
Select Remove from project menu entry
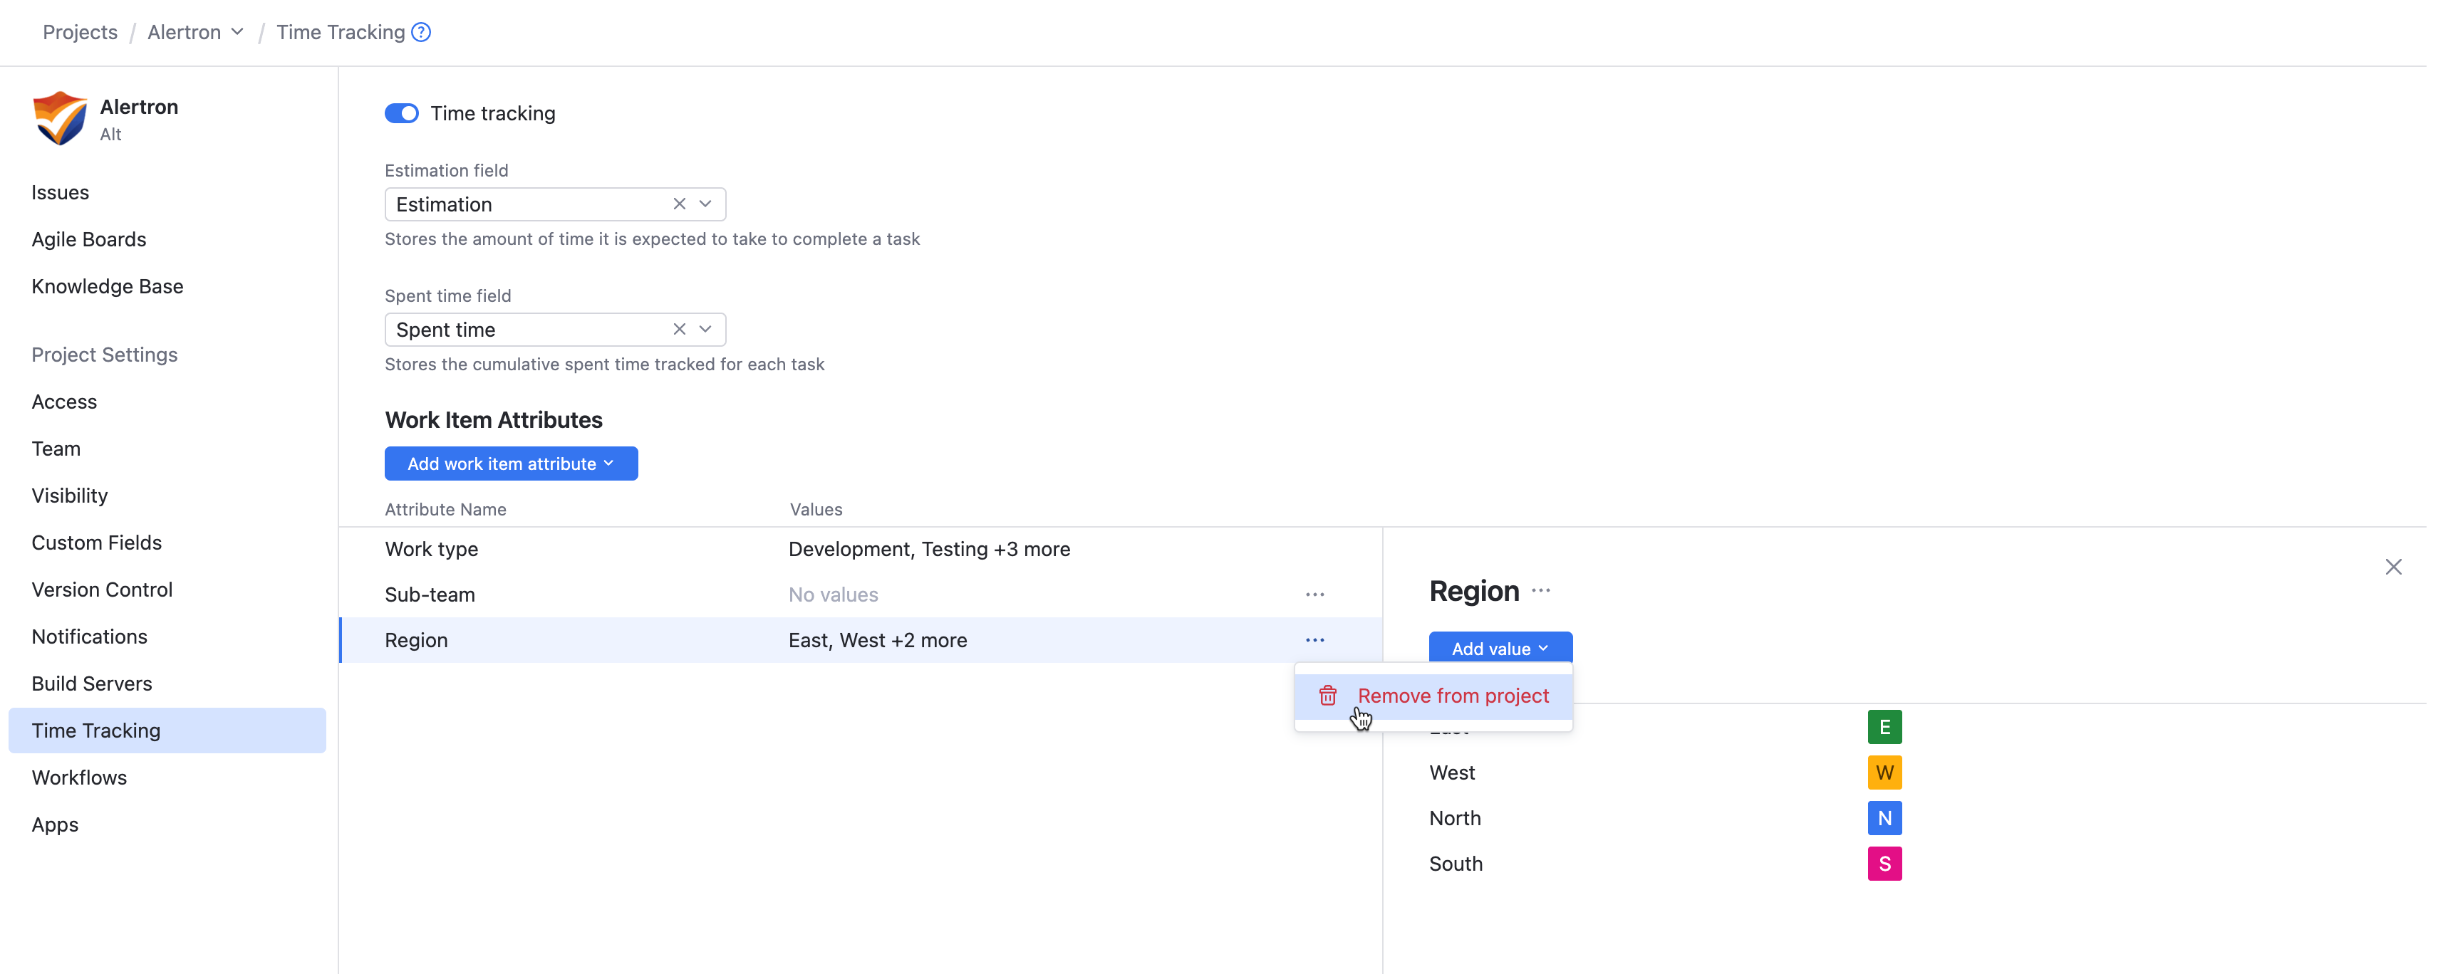(1452, 696)
